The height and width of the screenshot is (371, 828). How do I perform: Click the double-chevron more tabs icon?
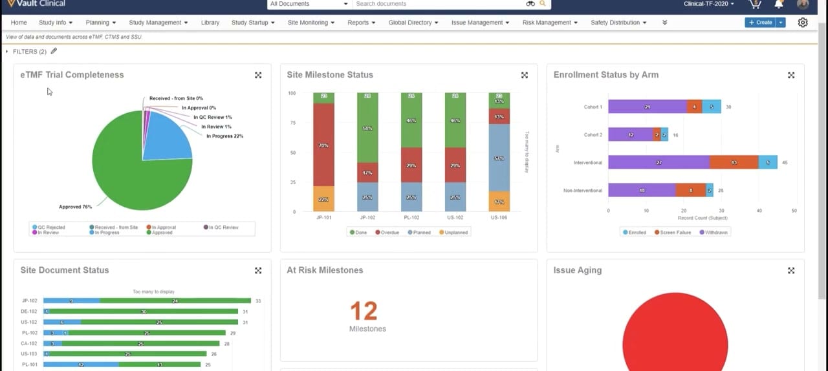click(x=664, y=23)
